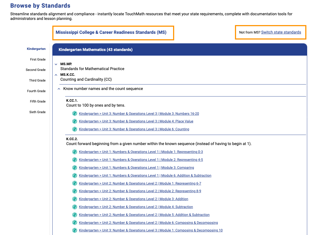Select the Kindergarten grade tab
Screen dimensions: 317x235
(36, 49)
